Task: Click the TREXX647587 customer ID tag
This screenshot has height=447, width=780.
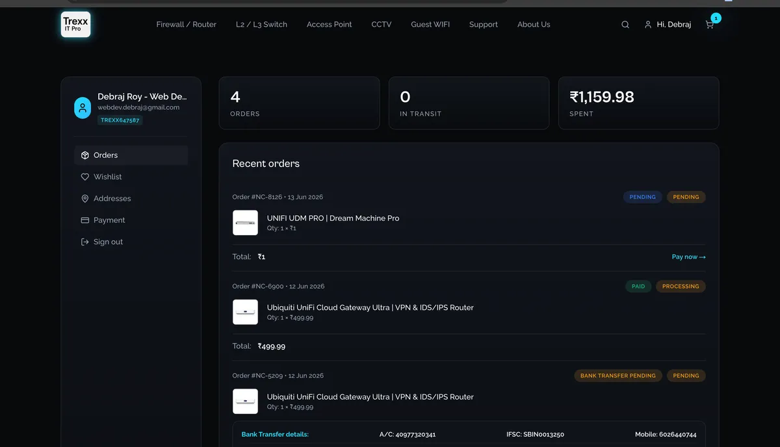Action: click(x=120, y=120)
